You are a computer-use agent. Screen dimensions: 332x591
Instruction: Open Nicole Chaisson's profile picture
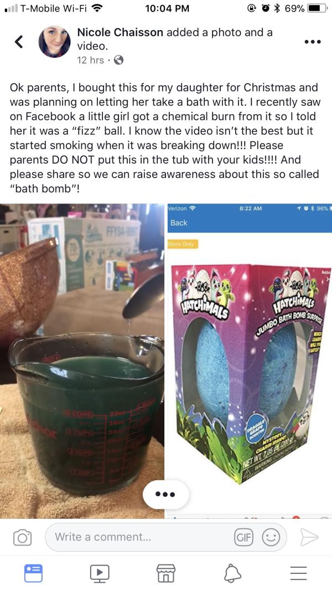pyautogui.click(x=55, y=42)
